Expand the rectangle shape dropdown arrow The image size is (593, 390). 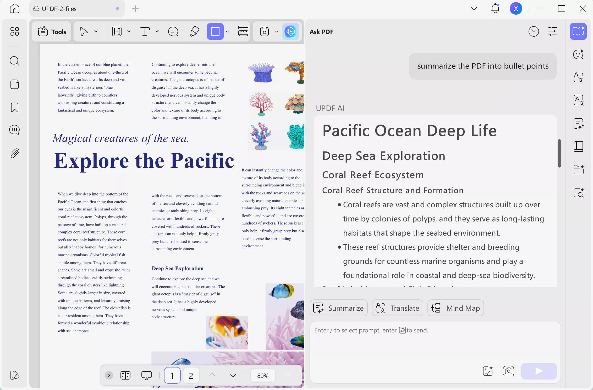227,32
